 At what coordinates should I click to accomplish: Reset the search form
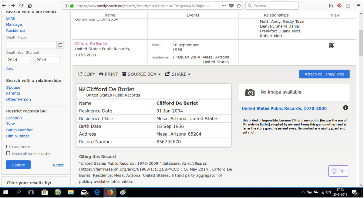[58, 165]
